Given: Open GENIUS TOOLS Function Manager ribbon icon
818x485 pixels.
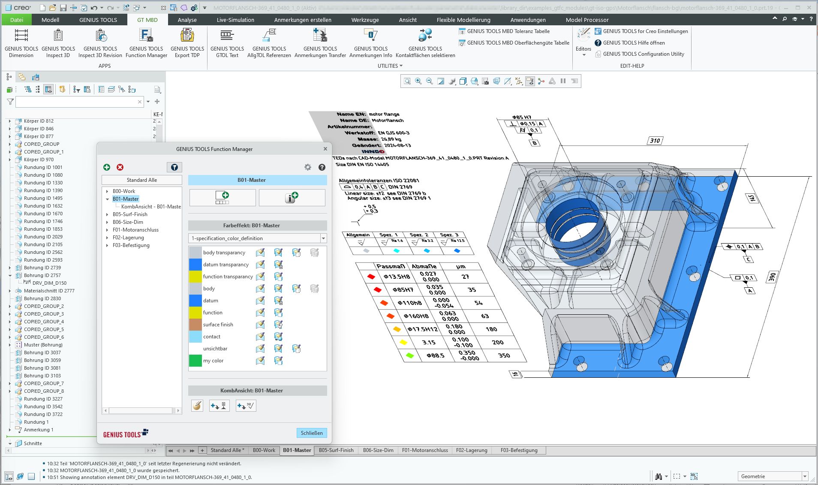Looking at the screenshot, I should pos(146,42).
